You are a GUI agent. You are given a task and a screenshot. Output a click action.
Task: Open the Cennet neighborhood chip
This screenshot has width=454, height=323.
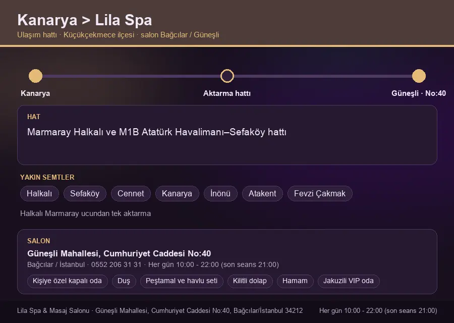[131, 193]
